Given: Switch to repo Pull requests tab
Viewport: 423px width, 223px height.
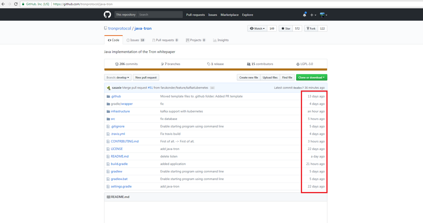Looking at the screenshot, I should point(165,40).
